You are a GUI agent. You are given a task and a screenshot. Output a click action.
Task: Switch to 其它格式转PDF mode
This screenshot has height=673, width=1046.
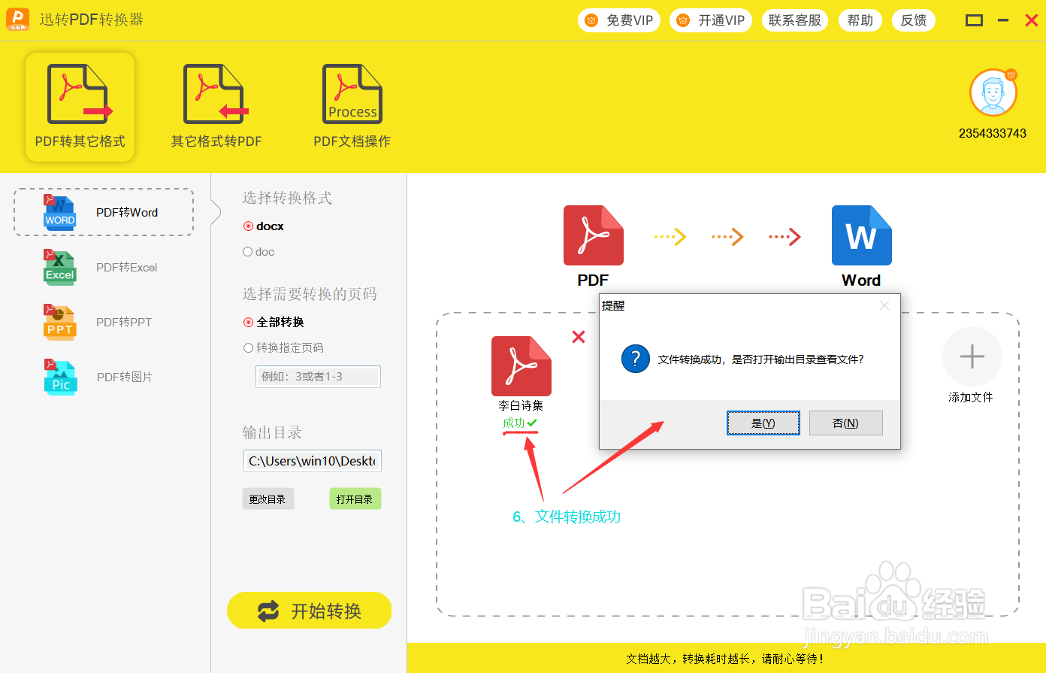(x=216, y=107)
